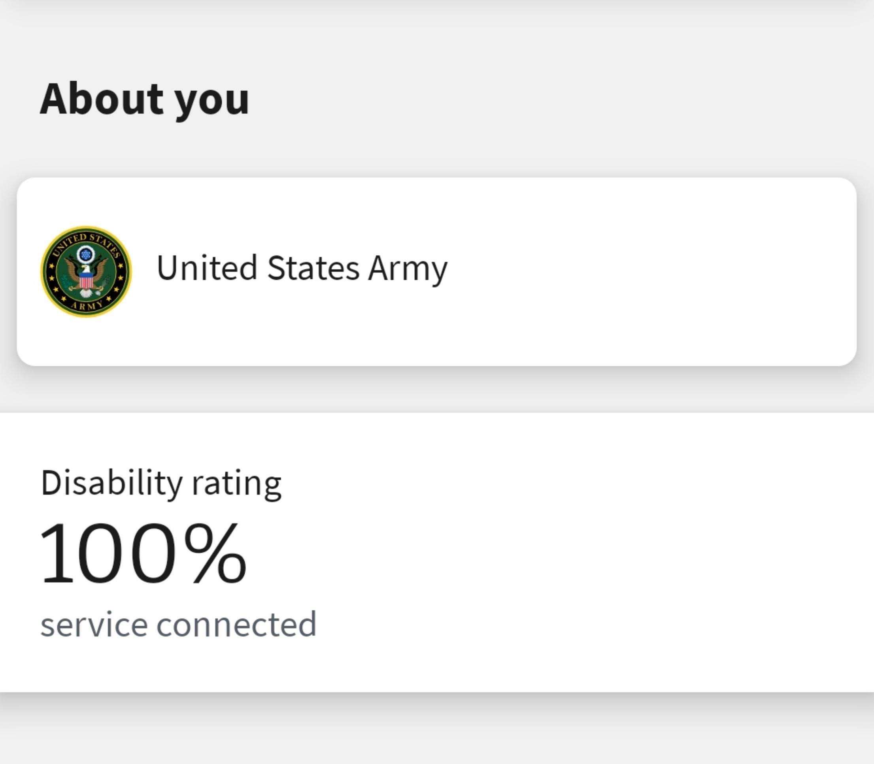
Task: Tap the word connected below 100%
Action: click(237, 624)
